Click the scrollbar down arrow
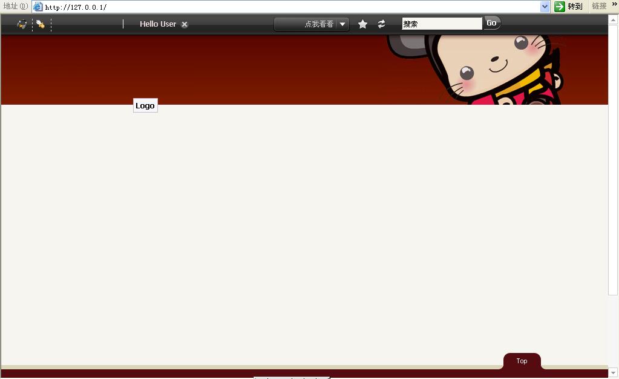Screen dimensions: 619x379 click(613, 372)
